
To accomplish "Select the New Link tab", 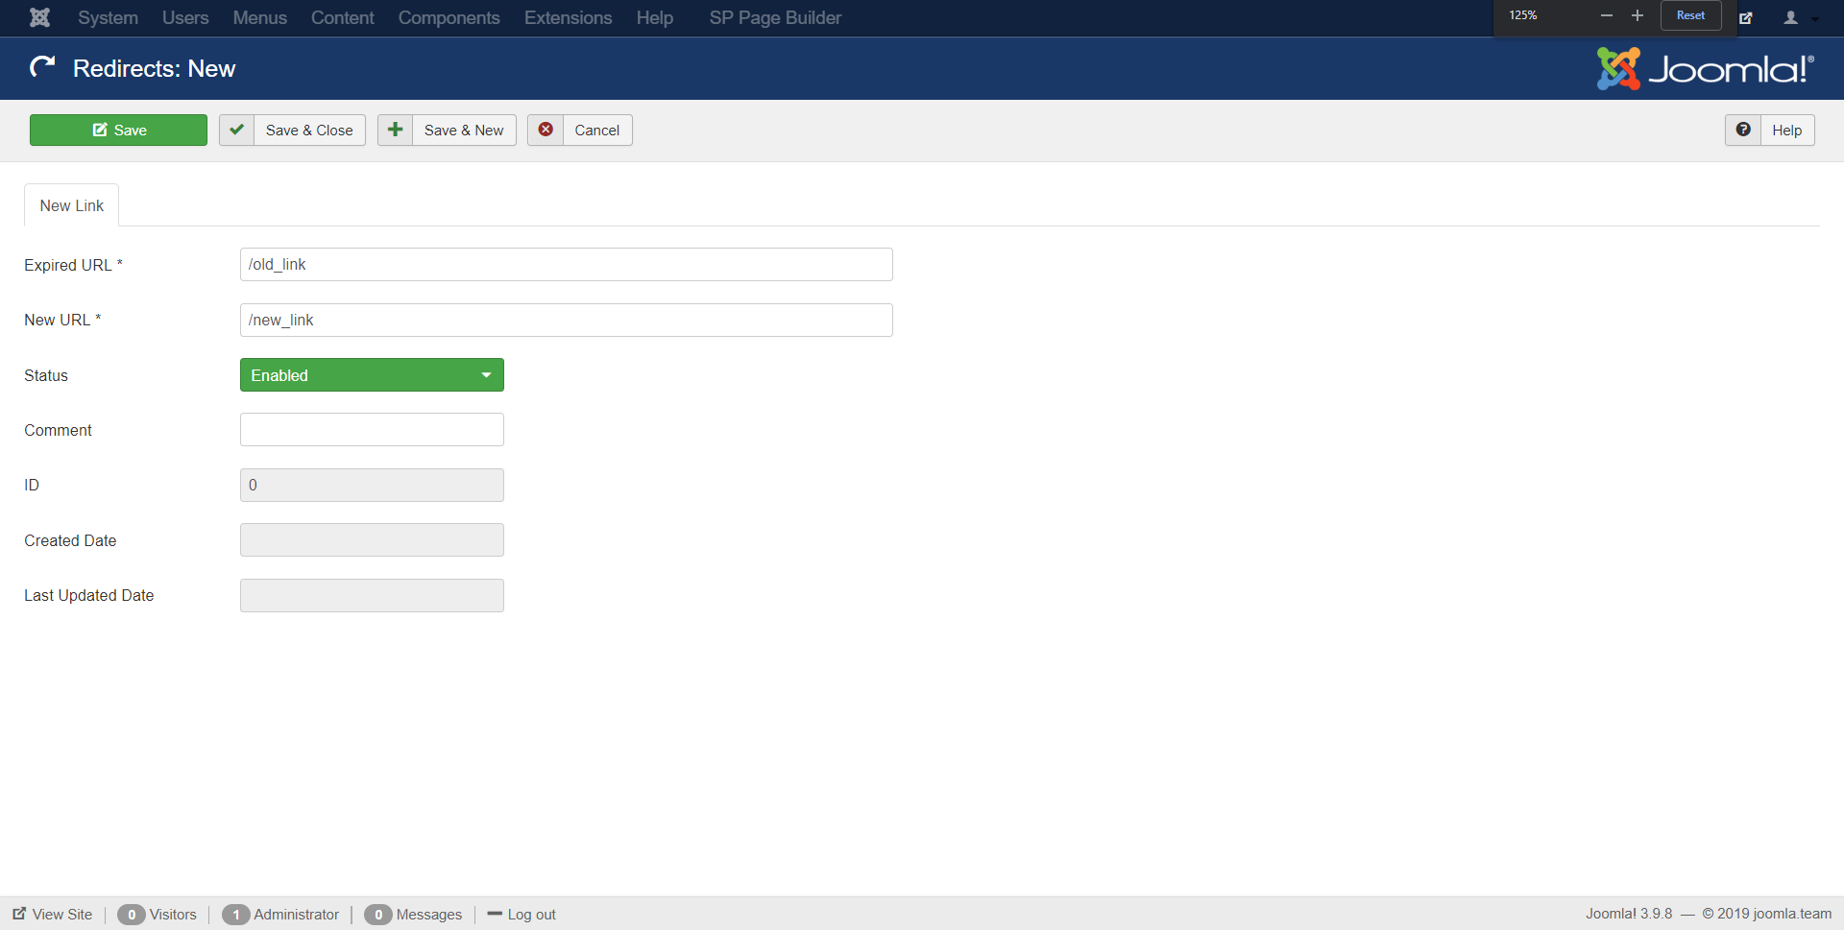I will [x=72, y=205].
